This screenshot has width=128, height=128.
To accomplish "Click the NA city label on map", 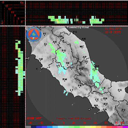I will coord(96,105).
